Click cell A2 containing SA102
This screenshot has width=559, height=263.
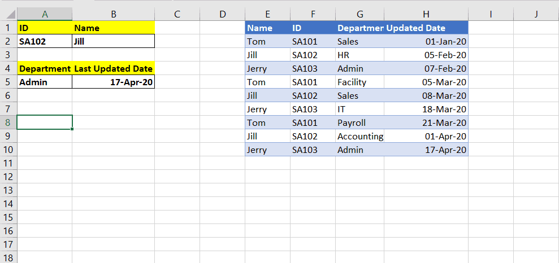click(45, 41)
